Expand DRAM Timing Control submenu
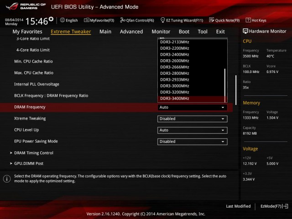Image resolution: width=292 pixels, height=219 pixels. (33, 153)
